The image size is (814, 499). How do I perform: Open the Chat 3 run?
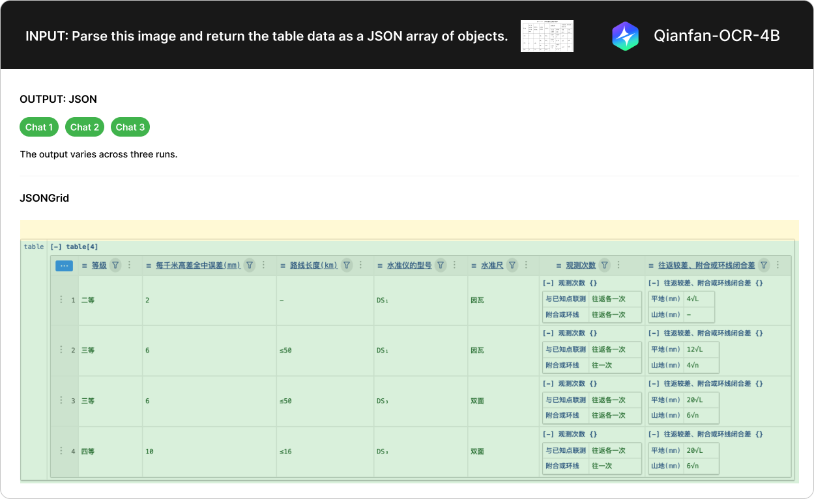tap(130, 127)
